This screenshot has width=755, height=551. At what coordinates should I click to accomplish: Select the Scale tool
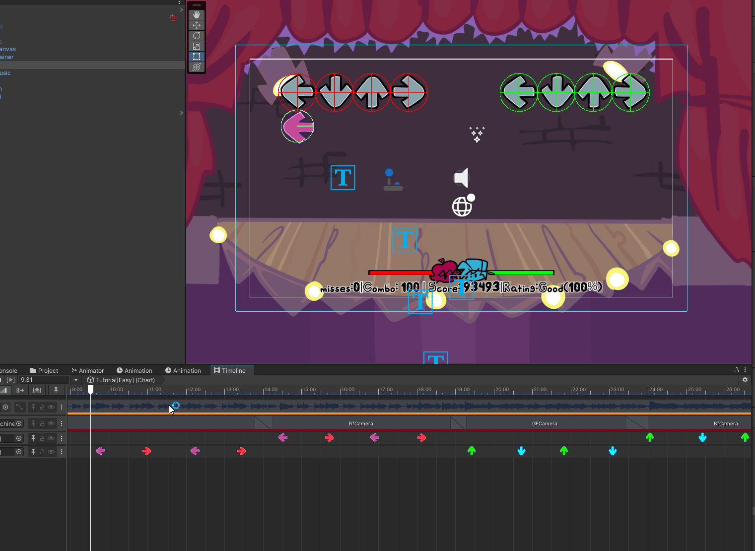click(x=197, y=46)
